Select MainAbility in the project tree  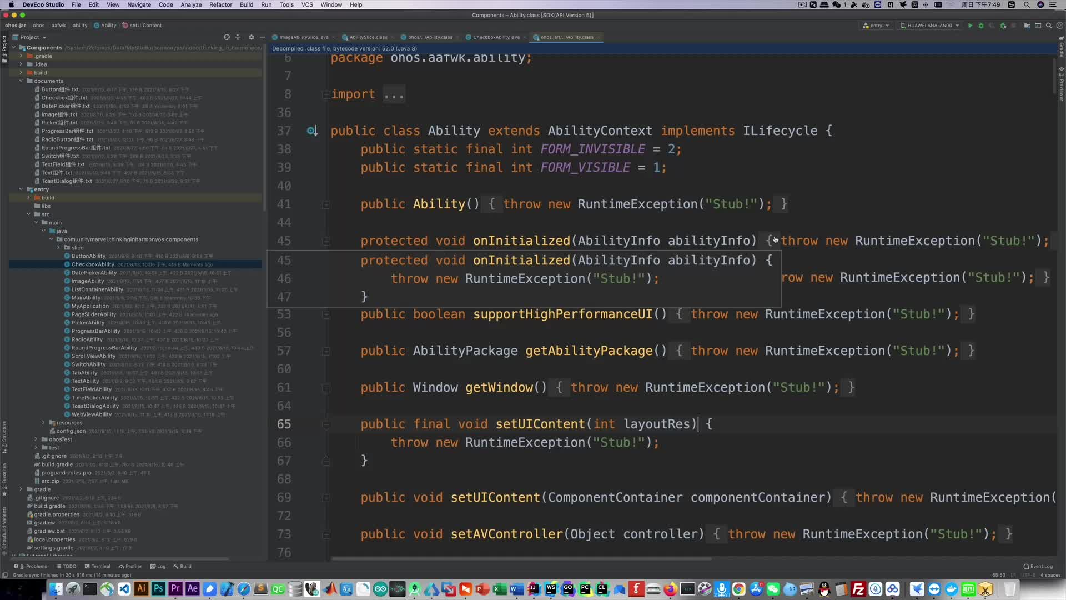86,298
